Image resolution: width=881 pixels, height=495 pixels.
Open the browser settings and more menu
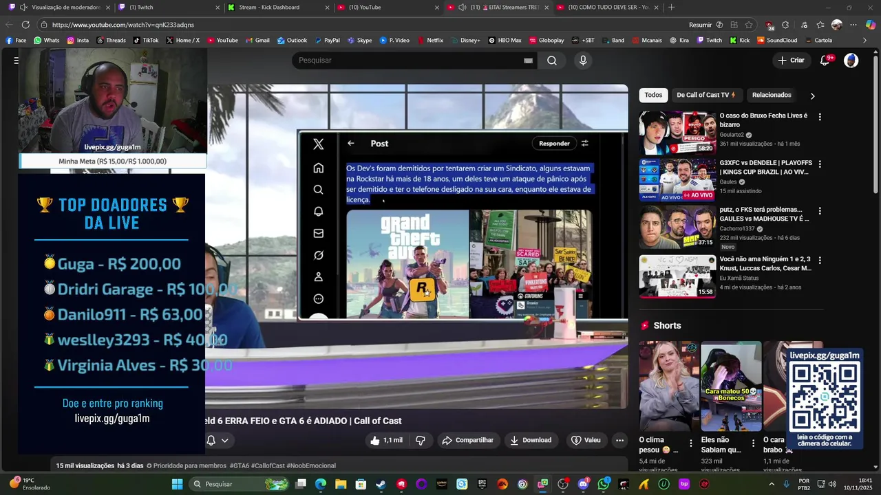tap(853, 25)
